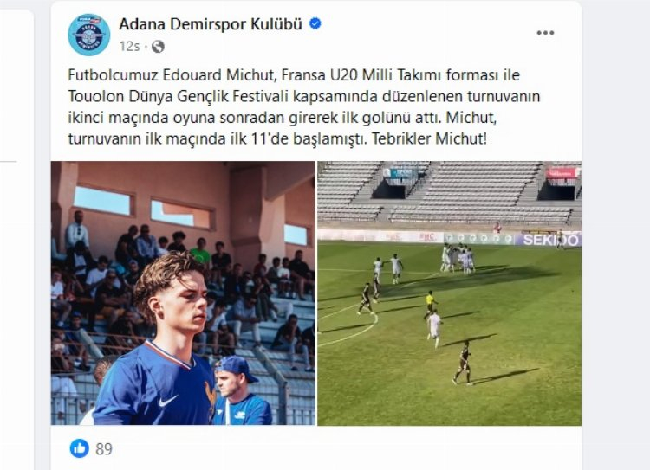Open the football pitch match photo
Viewport: 650px width, 470px height.
click(x=449, y=293)
